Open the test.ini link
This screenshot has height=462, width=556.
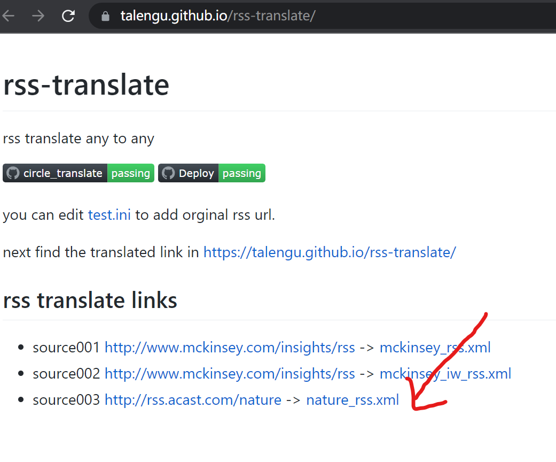click(x=109, y=215)
